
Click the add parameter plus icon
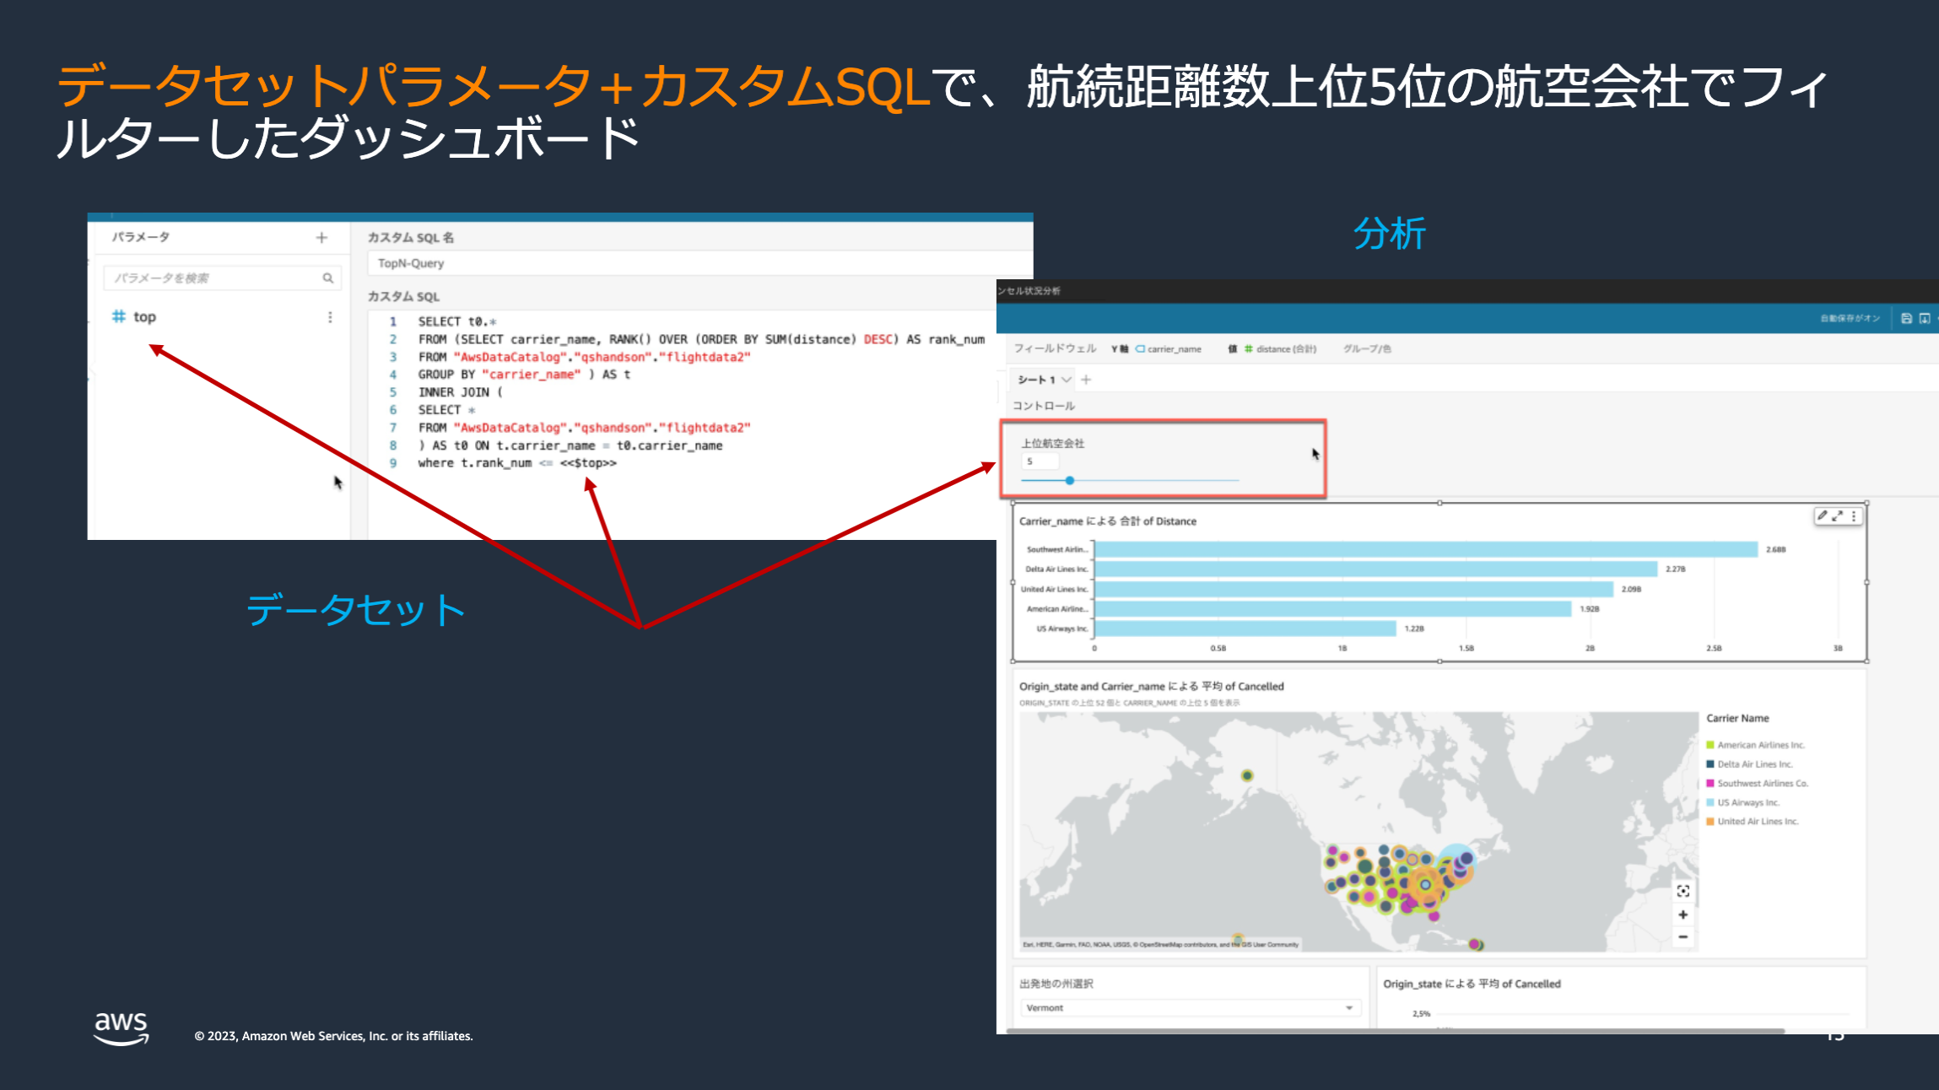pos(321,238)
